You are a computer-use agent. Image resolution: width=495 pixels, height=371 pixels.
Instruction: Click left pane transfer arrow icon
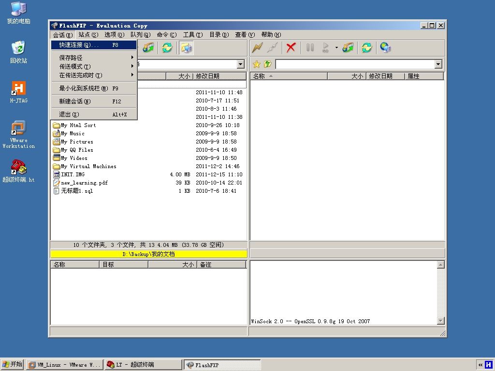148,48
